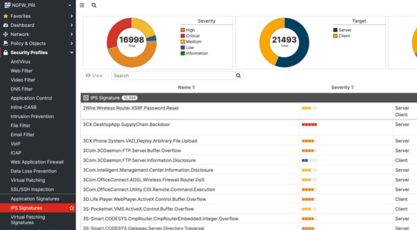Select the IPS Signatures menu item
417x230 pixels.
tap(38, 208)
